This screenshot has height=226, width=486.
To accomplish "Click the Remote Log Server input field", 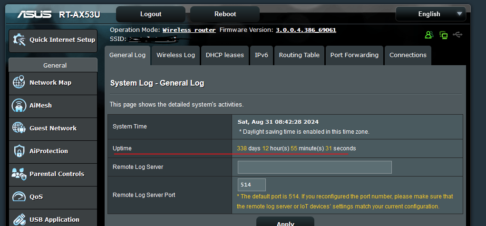I will click(x=314, y=167).
